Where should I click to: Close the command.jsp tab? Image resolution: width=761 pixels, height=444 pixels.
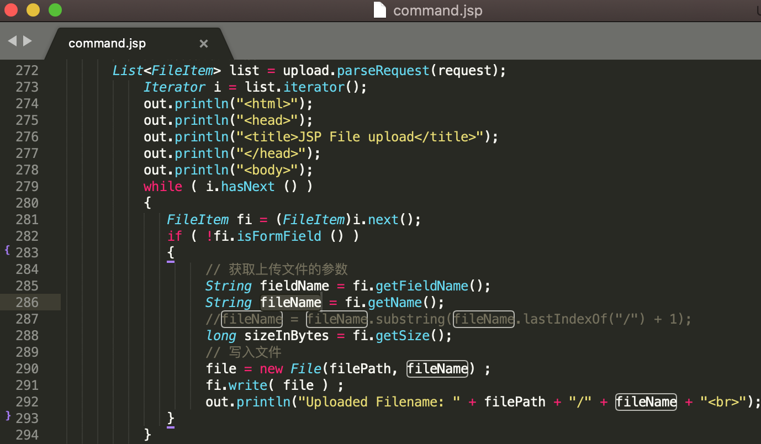tap(204, 44)
